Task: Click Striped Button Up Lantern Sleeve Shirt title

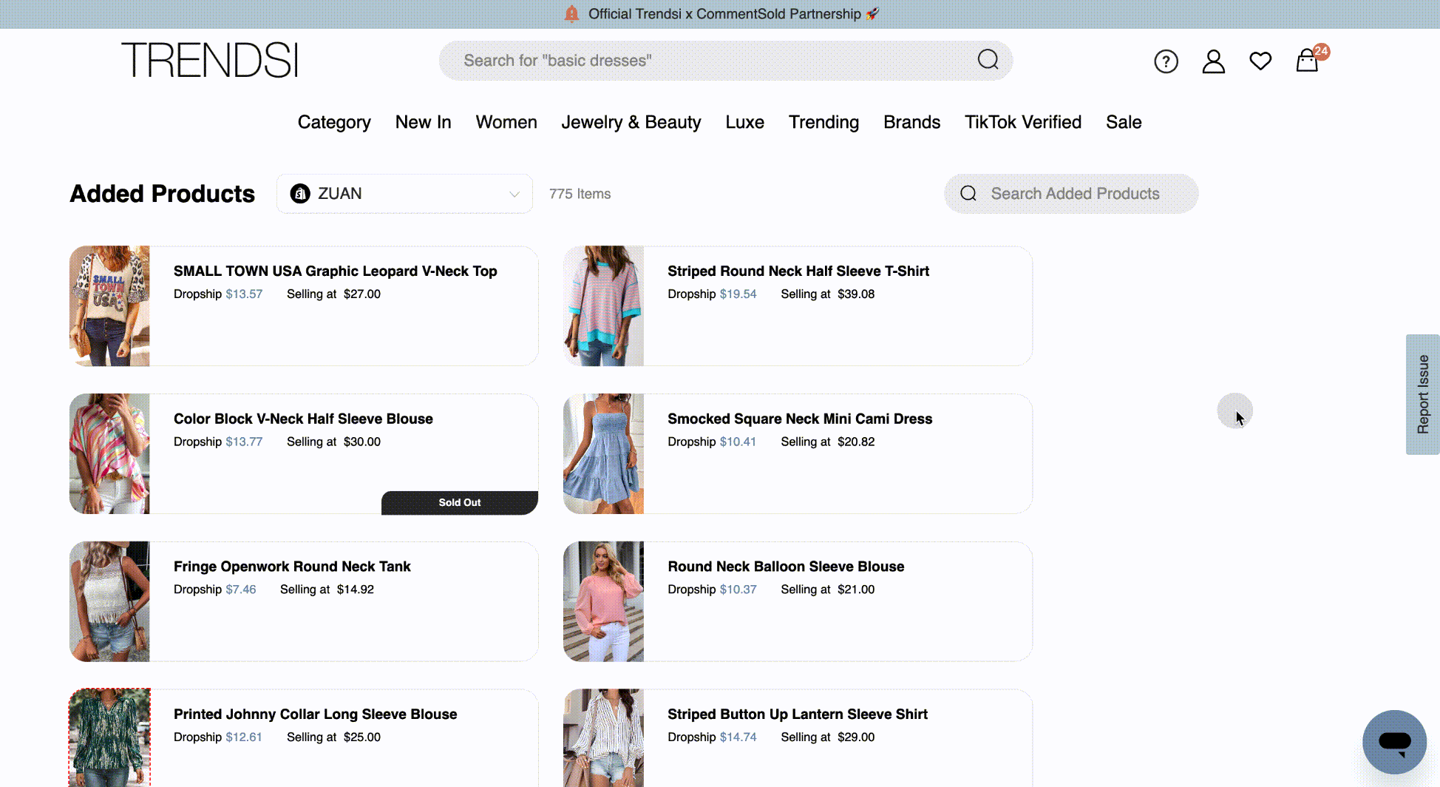Action: (x=797, y=715)
